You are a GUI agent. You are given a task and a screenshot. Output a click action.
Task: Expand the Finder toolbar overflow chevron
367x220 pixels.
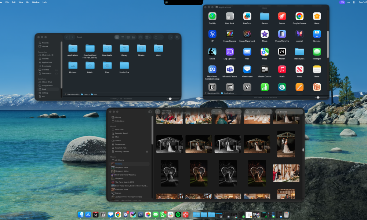171,37
